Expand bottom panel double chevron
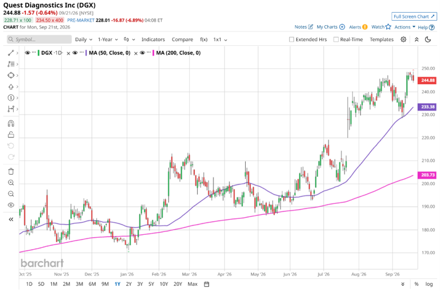 [x=403, y=284]
